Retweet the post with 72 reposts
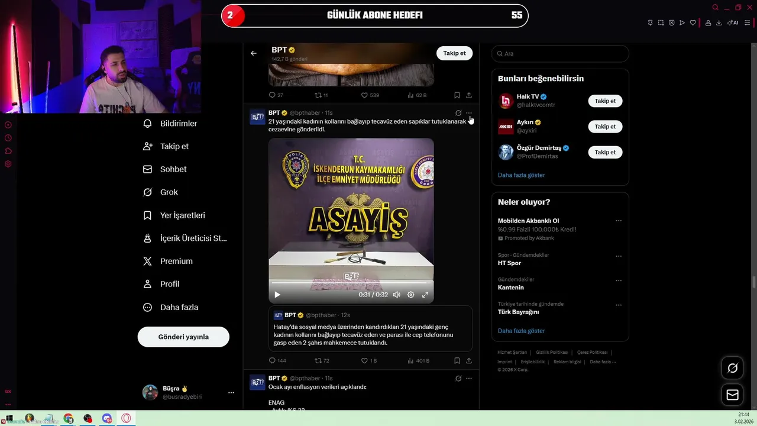 322,360
